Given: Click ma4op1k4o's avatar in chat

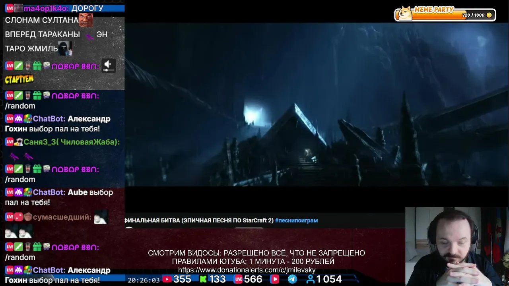Looking at the screenshot, I should 19,8.
